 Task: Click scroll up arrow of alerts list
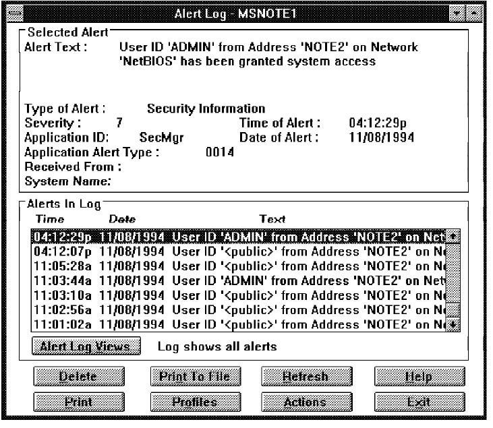[x=453, y=237]
